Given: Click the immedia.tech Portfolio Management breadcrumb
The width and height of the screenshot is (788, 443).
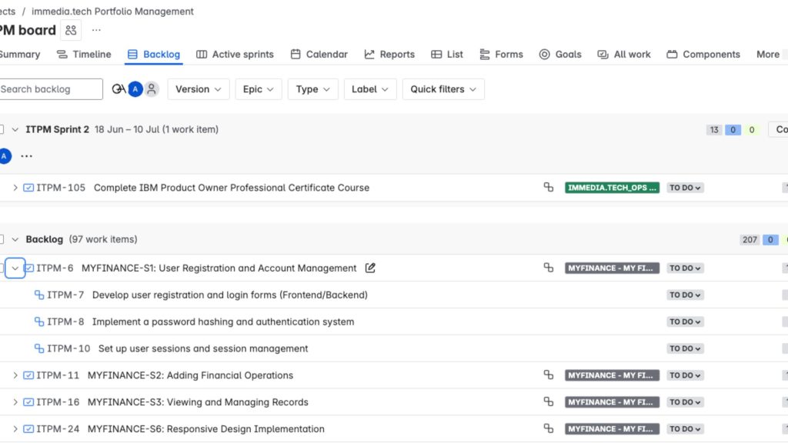Looking at the screenshot, I should click(112, 12).
